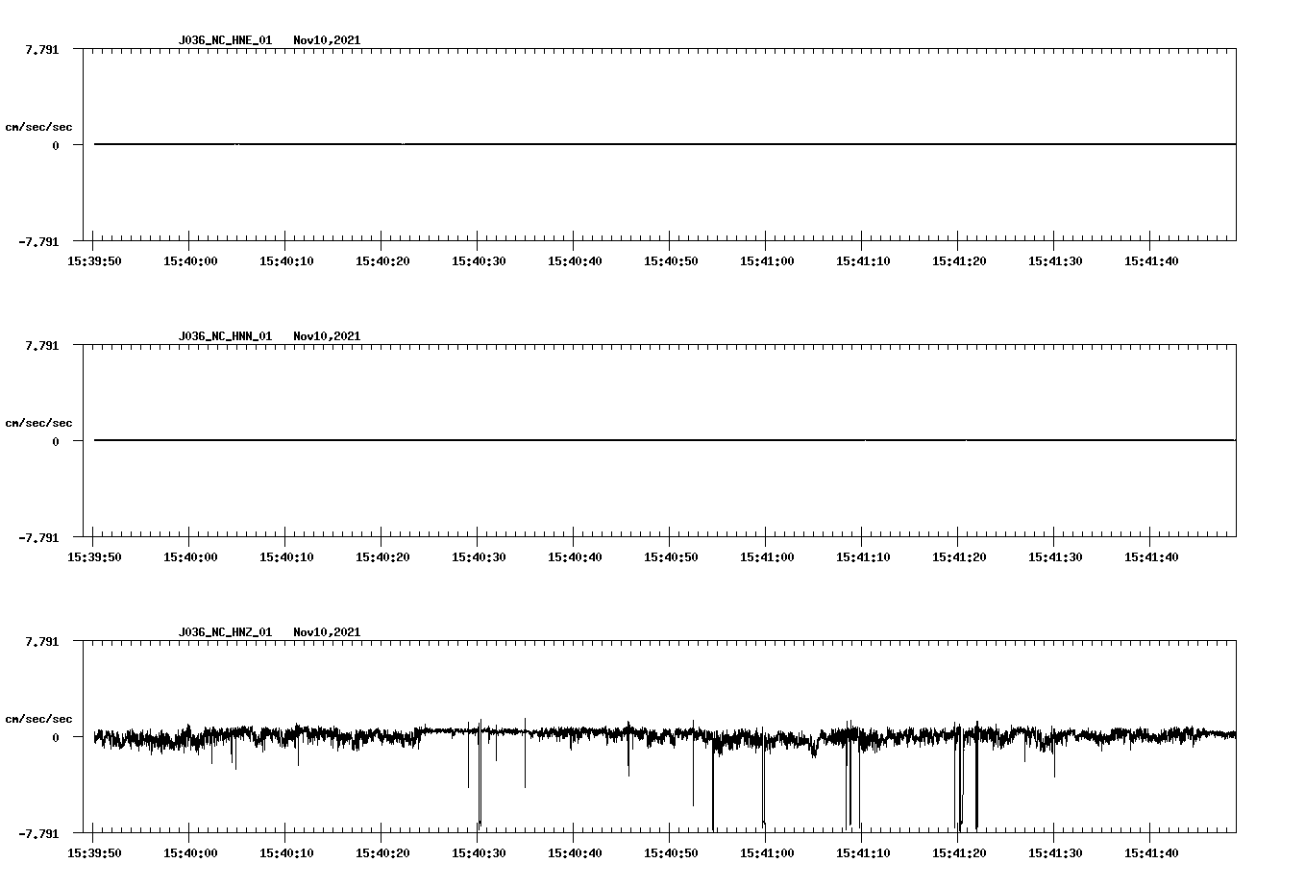
Task: Click 15:40:10 time label under HNE chart
Action: pyautogui.click(x=286, y=261)
